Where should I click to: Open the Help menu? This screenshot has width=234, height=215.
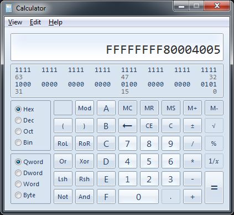pyautogui.click(x=55, y=22)
